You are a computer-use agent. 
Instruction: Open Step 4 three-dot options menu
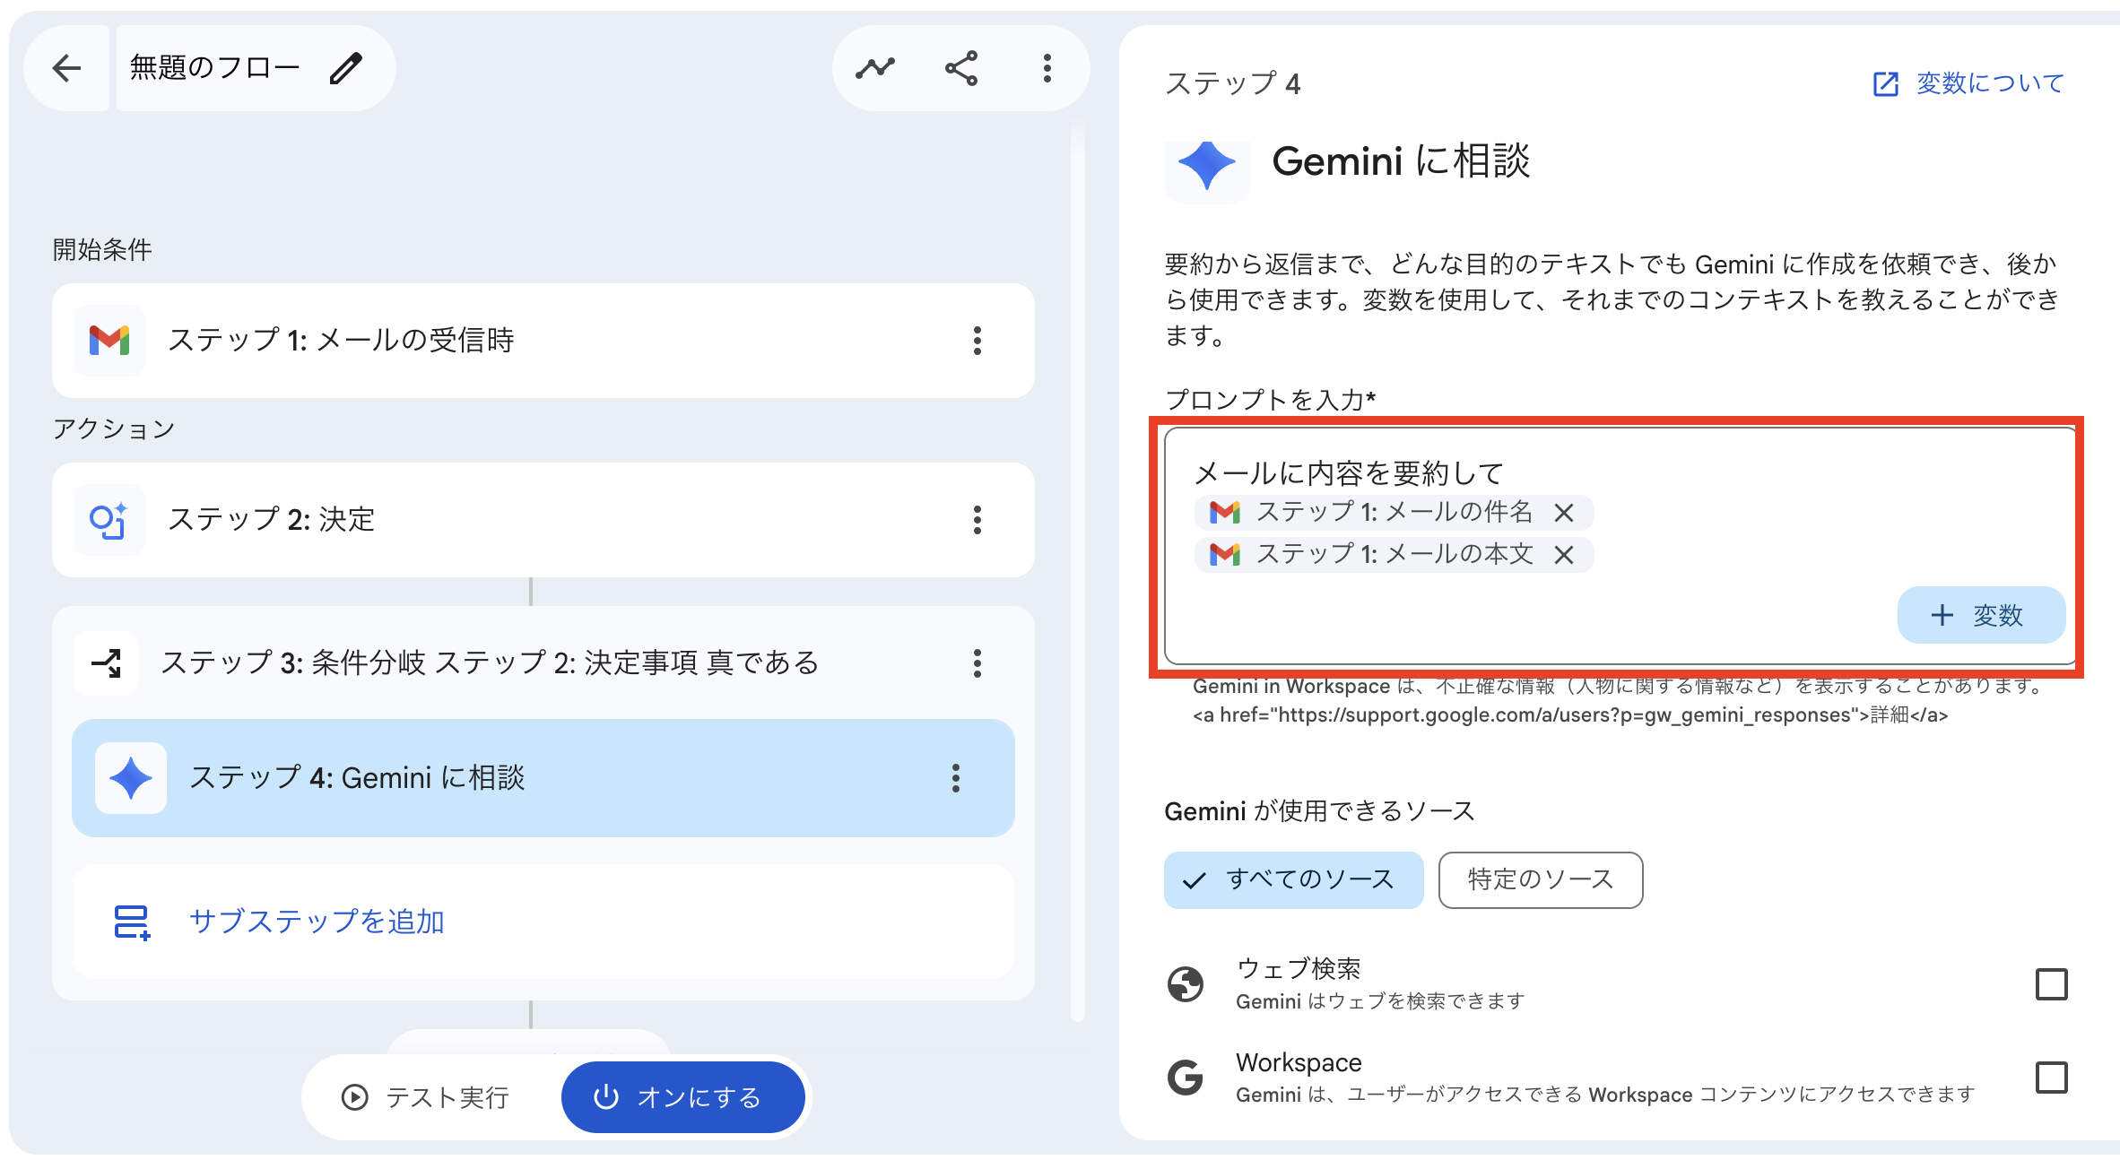956,778
